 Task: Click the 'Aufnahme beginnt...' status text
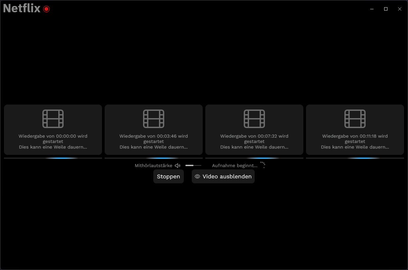[234, 165]
